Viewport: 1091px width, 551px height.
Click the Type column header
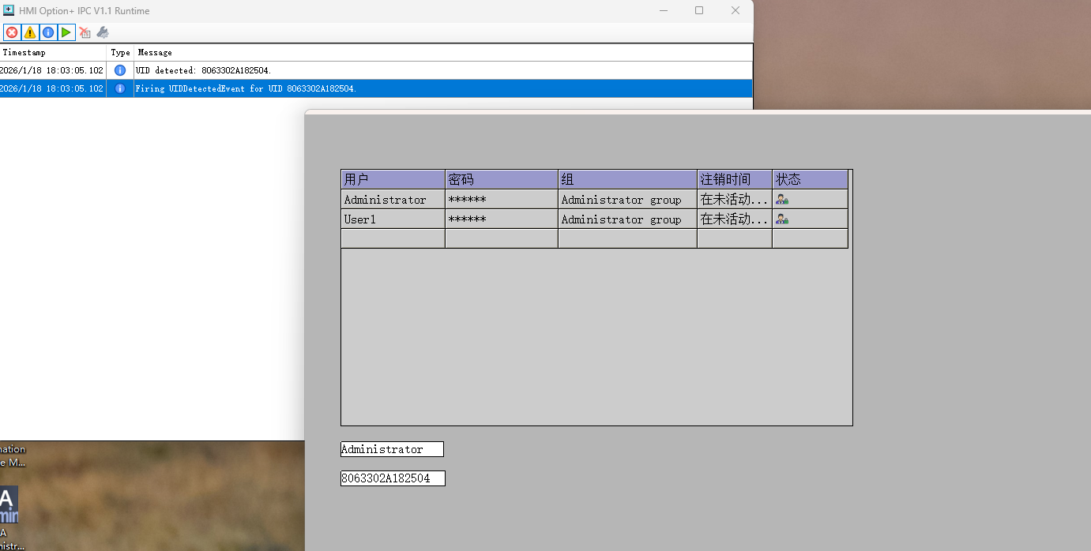click(120, 52)
